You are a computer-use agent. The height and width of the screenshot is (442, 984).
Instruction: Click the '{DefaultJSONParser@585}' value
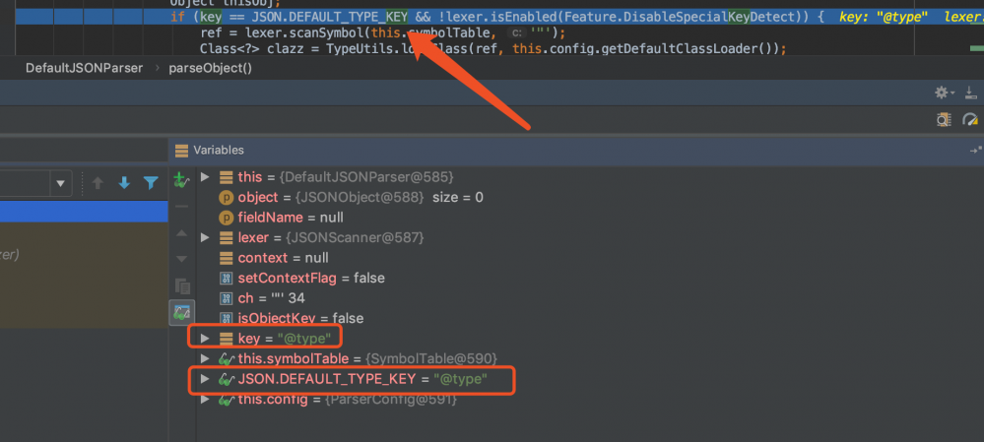(x=364, y=177)
